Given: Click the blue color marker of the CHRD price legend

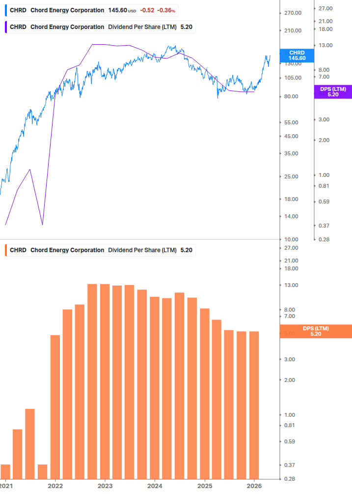Looking at the screenshot, I should (x=6, y=10).
